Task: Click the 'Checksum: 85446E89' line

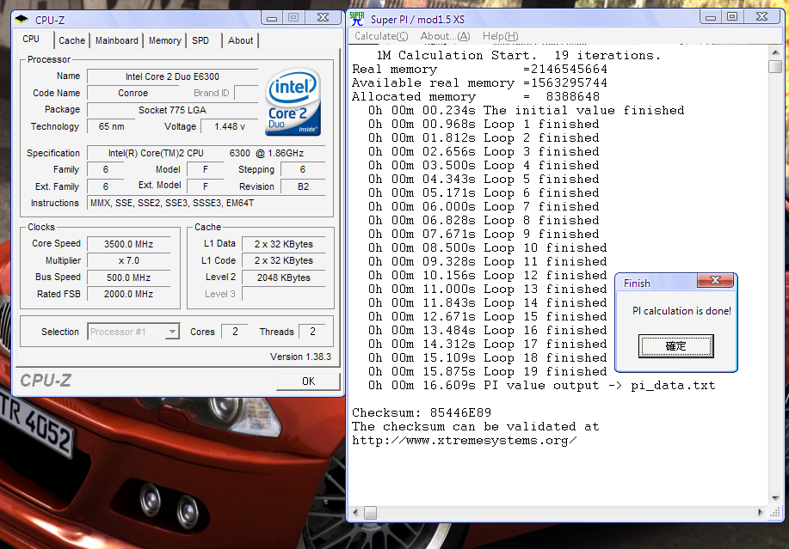Action: coord(421,413)
